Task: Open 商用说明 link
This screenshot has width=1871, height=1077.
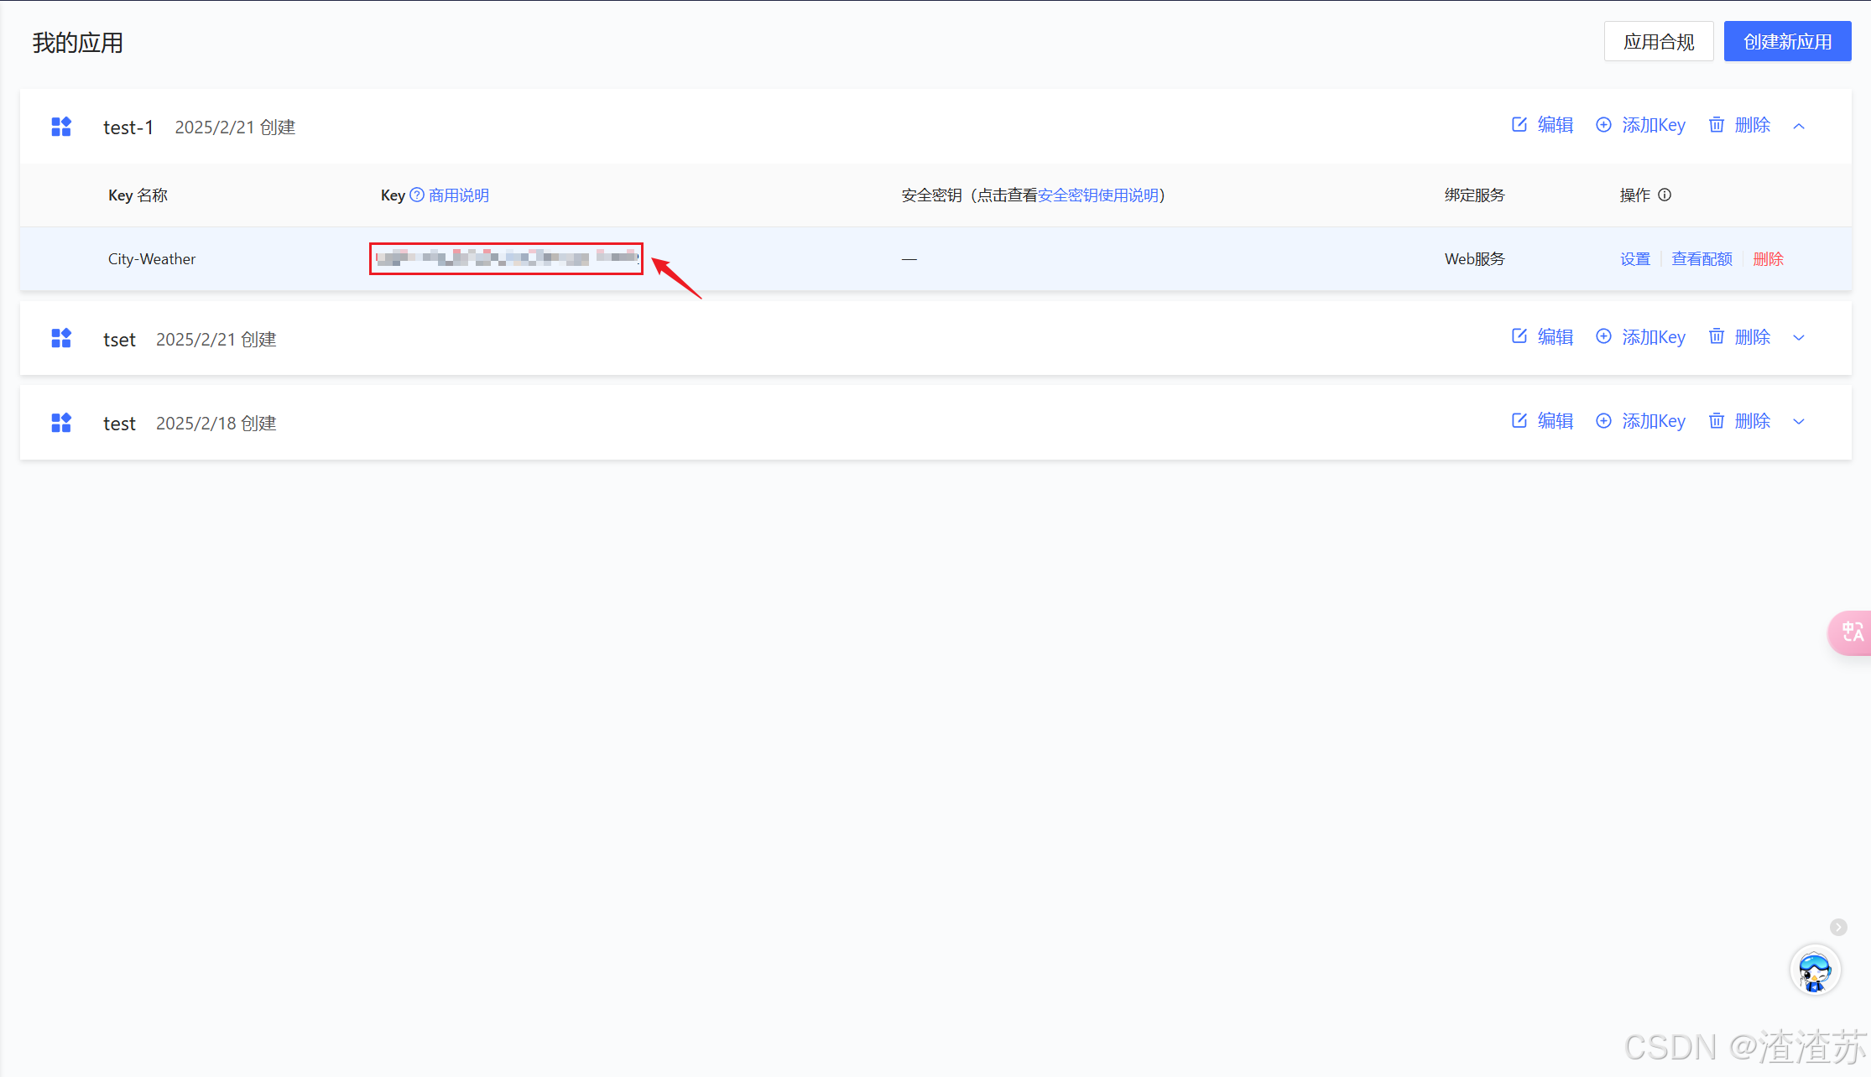Action: (x=459, y=195)
